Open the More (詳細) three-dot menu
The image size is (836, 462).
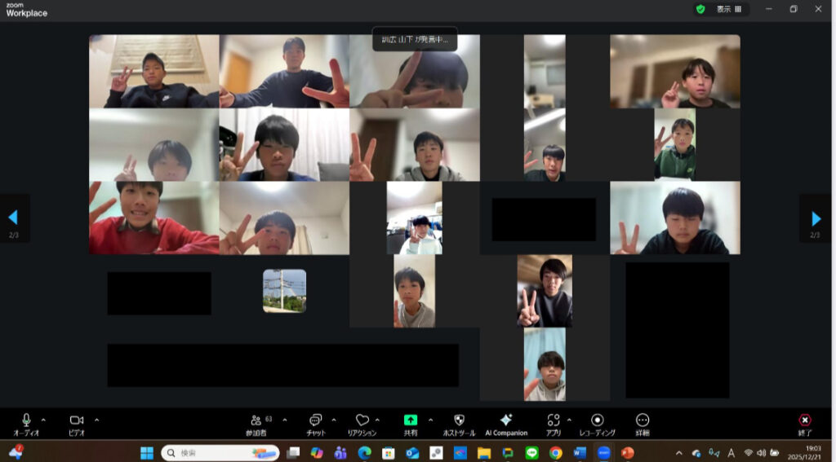pos(642,420)
